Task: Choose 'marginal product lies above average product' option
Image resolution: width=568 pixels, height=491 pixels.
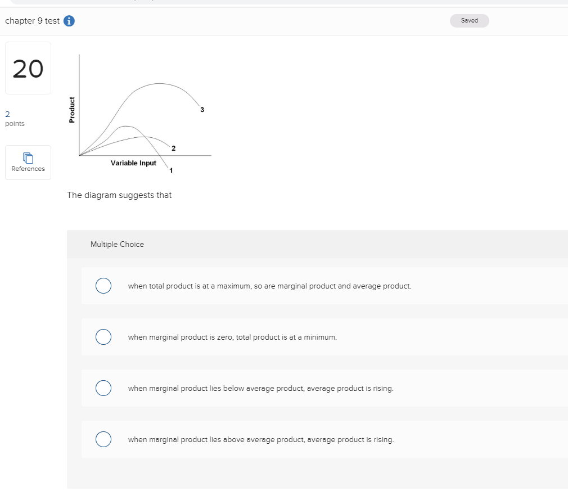Action: (x=103, y=439)
